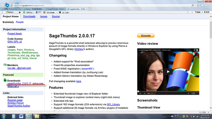The width and height of the screenshot is (212, 119).
Task: Click the info icon on the video
Action: [x=197, y=50]
